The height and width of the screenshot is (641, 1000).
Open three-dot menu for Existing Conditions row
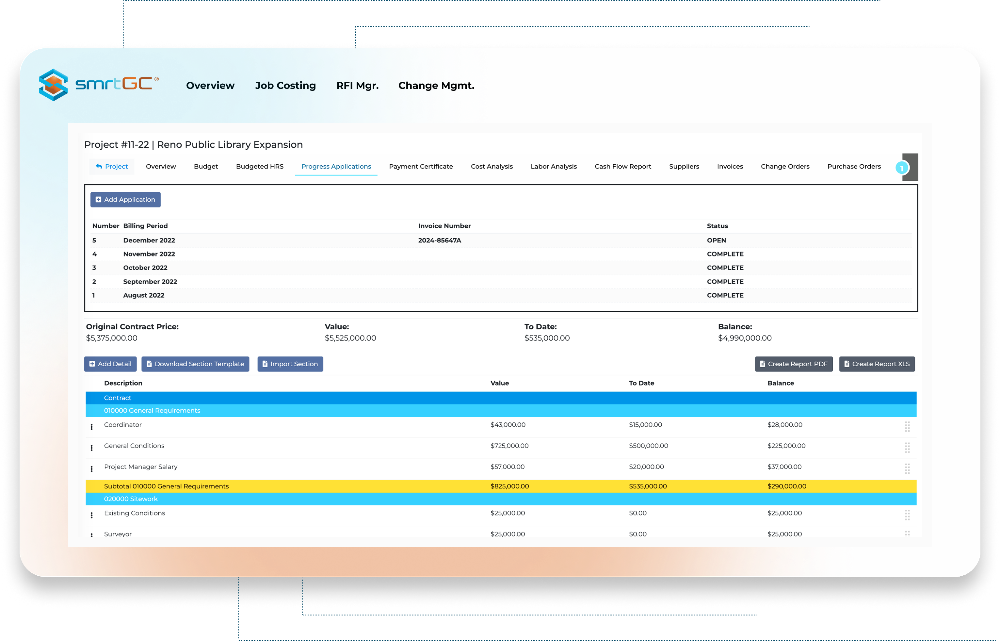point(91,515)
